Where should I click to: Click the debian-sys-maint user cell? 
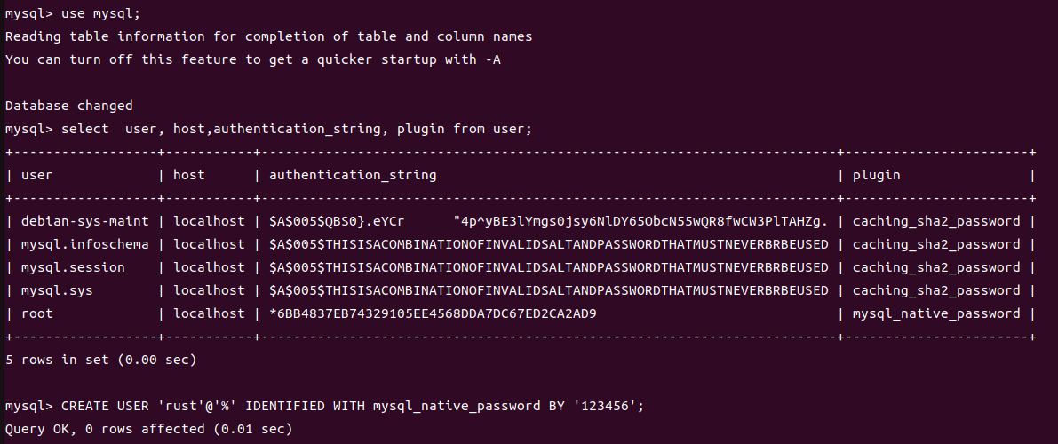point(84,221)
